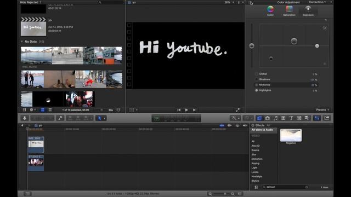Viewport: 351px width, 197px height.
Task: Select the 'yo' project thumbnail
Action: [33, 27]
